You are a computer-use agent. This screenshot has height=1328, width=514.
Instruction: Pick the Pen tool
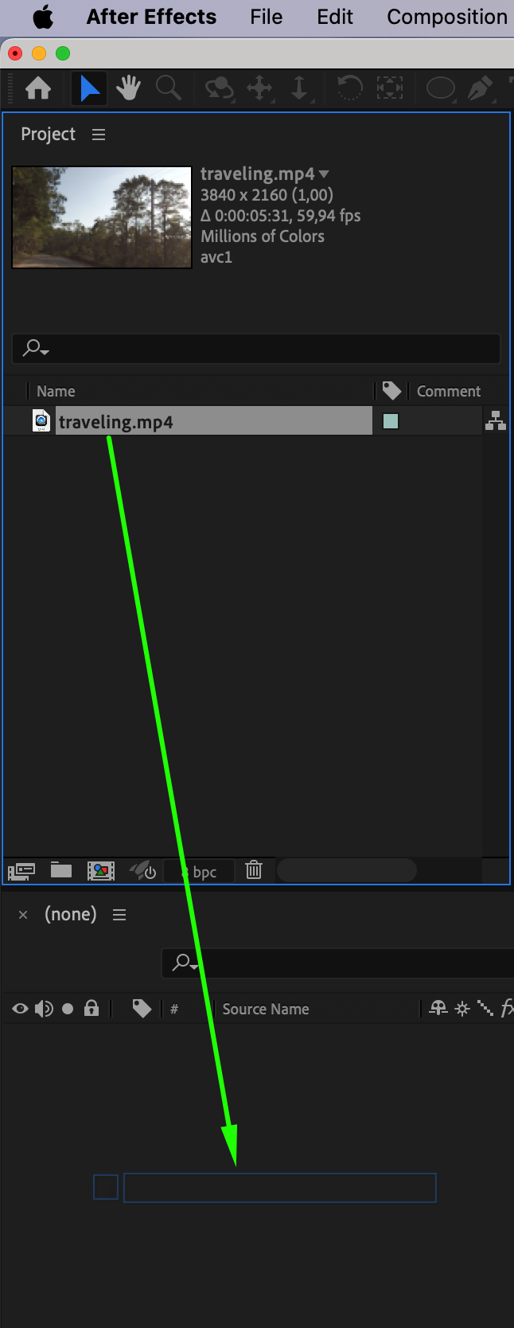[480, 88]
